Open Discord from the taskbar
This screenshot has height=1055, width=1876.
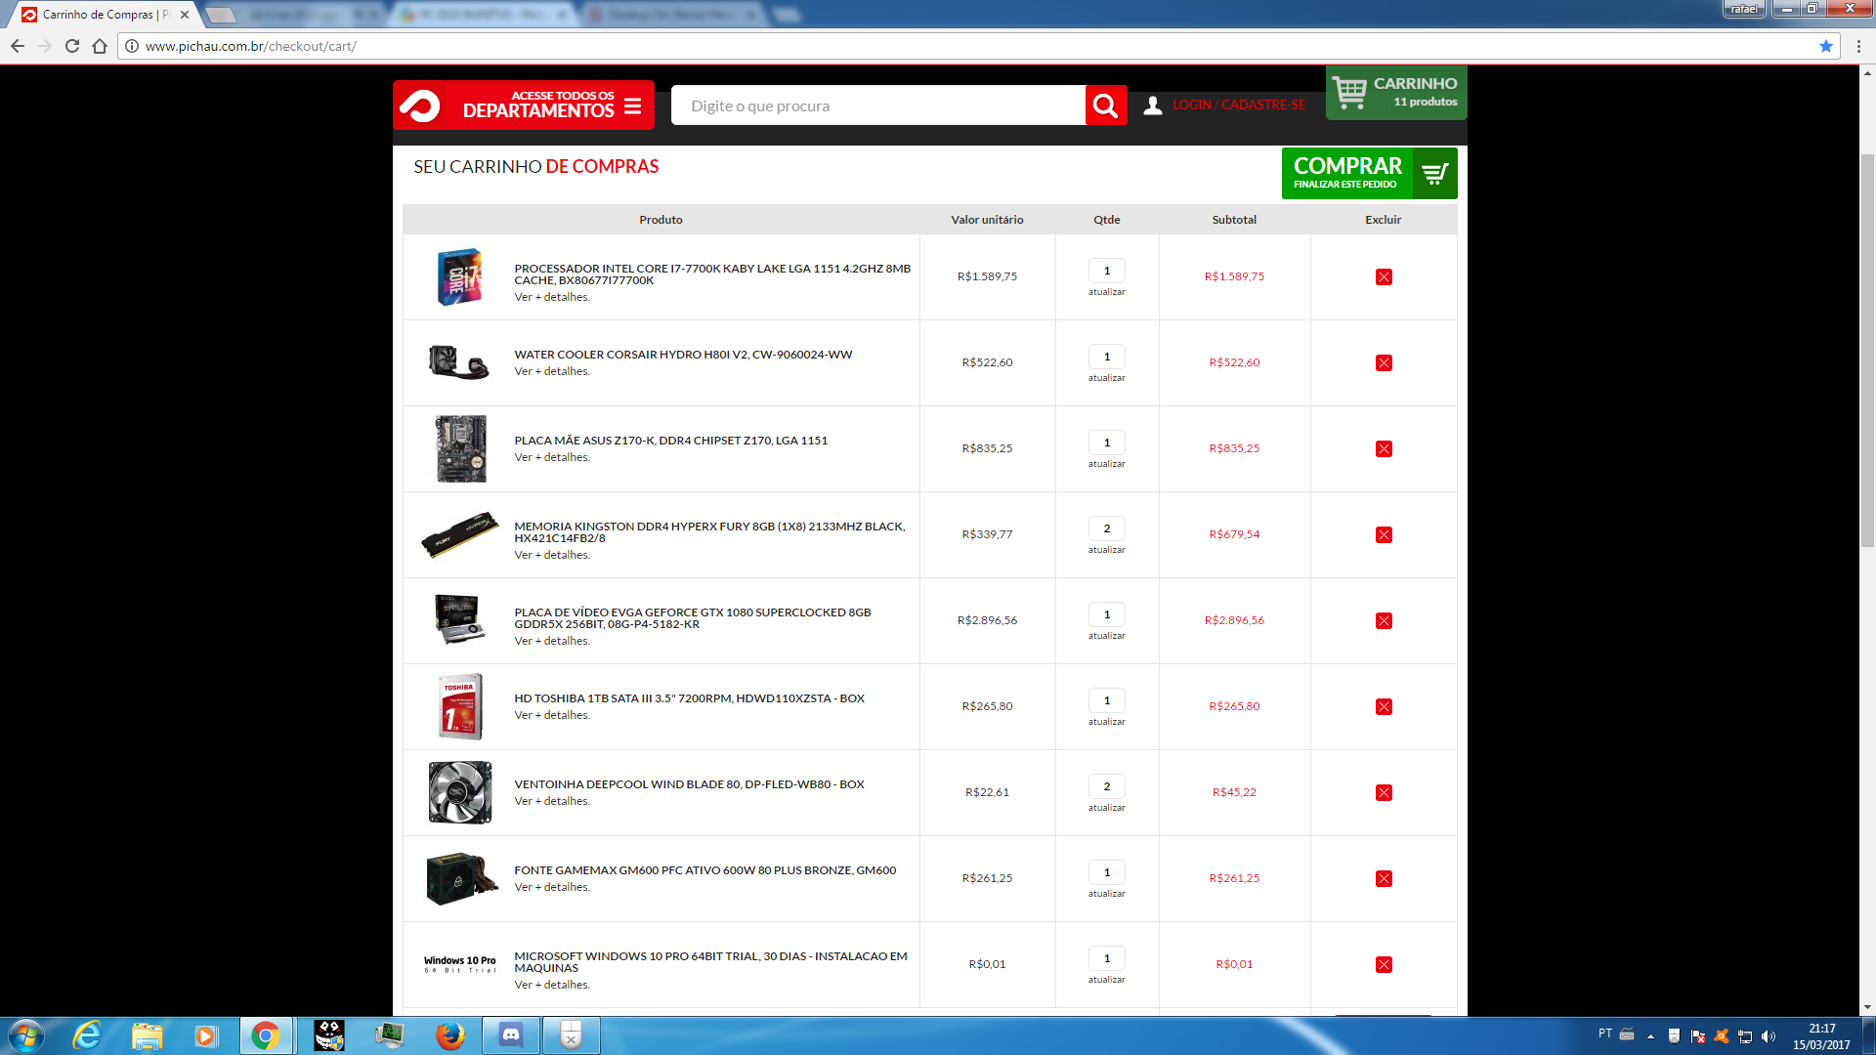[x=511, y=1035]
